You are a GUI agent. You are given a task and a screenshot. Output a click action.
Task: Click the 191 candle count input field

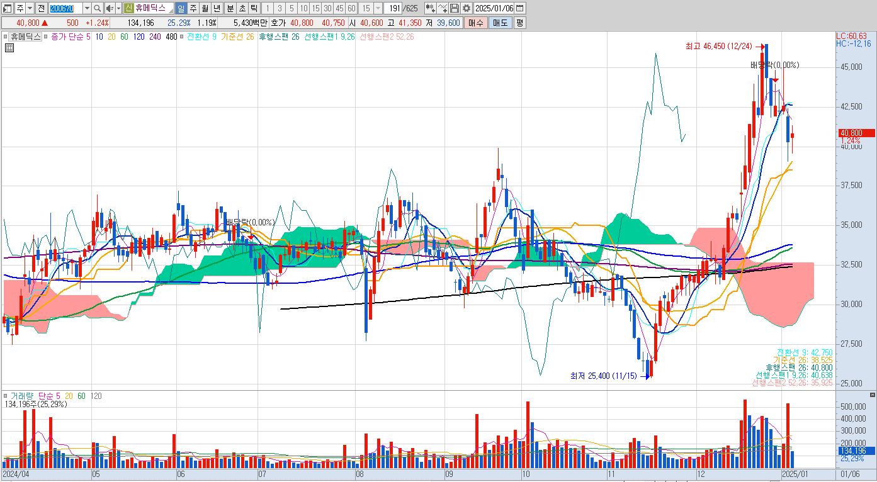pos(393,8)
